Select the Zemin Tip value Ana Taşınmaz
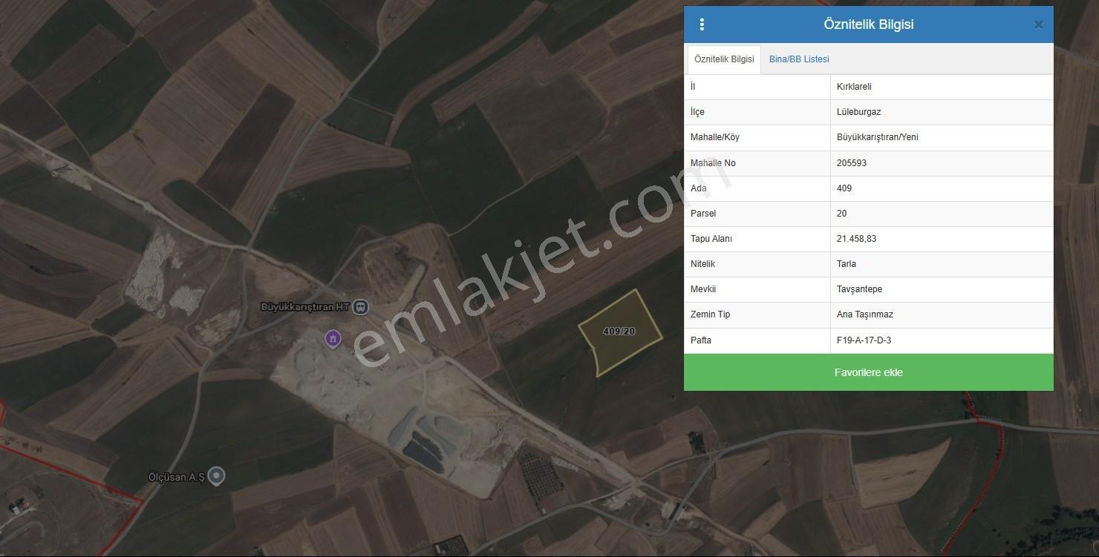1099x557 pixels. [865, 314]
